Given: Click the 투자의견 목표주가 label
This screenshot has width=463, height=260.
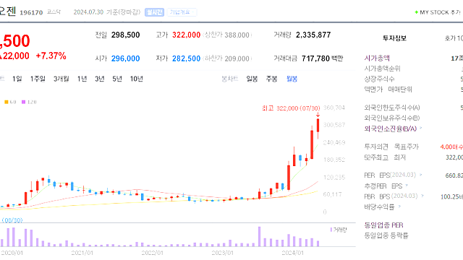Looking at the screenshot, I should click(391, 147).
